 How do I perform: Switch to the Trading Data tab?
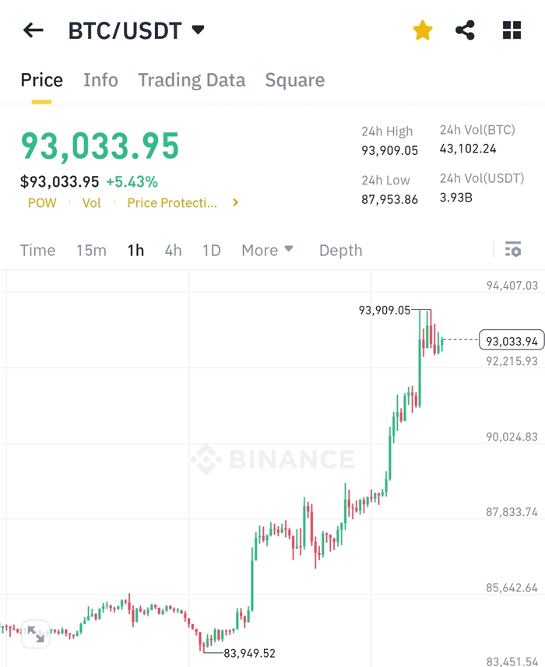pyautogui.click(x=192, y=80)
